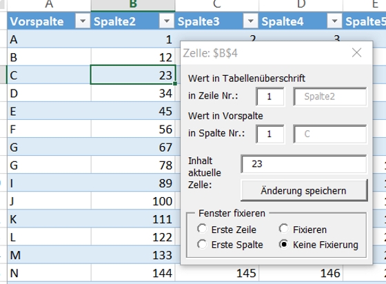This screenshot has height=284, width=386.
Task: Click the Inhalt aktuelle Zelle field
Action: coord(304,164)
